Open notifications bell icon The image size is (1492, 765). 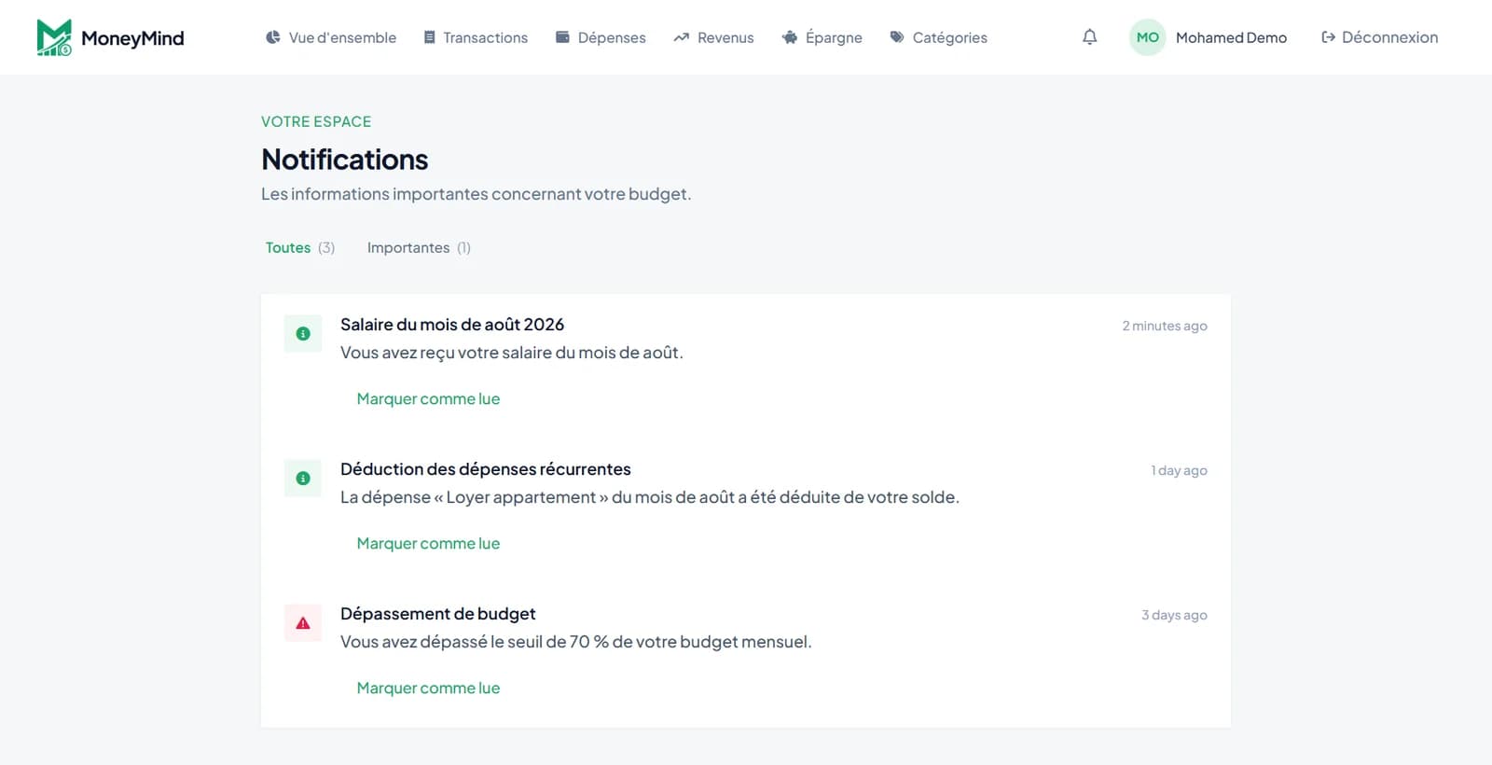pos(1089,37)
